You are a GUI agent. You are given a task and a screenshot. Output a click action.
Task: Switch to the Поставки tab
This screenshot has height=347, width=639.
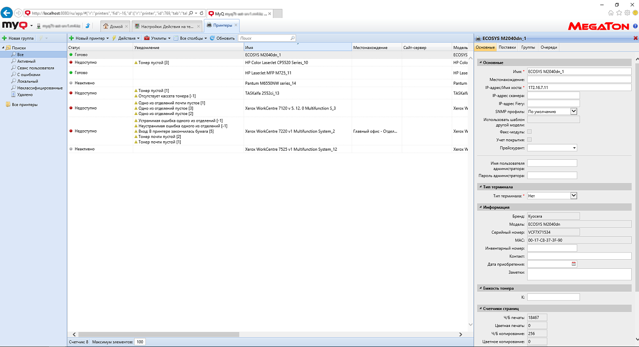507,47
